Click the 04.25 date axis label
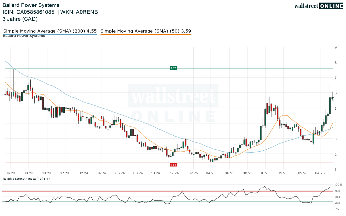Screen dimensions: 346x216 coord(211,173)
